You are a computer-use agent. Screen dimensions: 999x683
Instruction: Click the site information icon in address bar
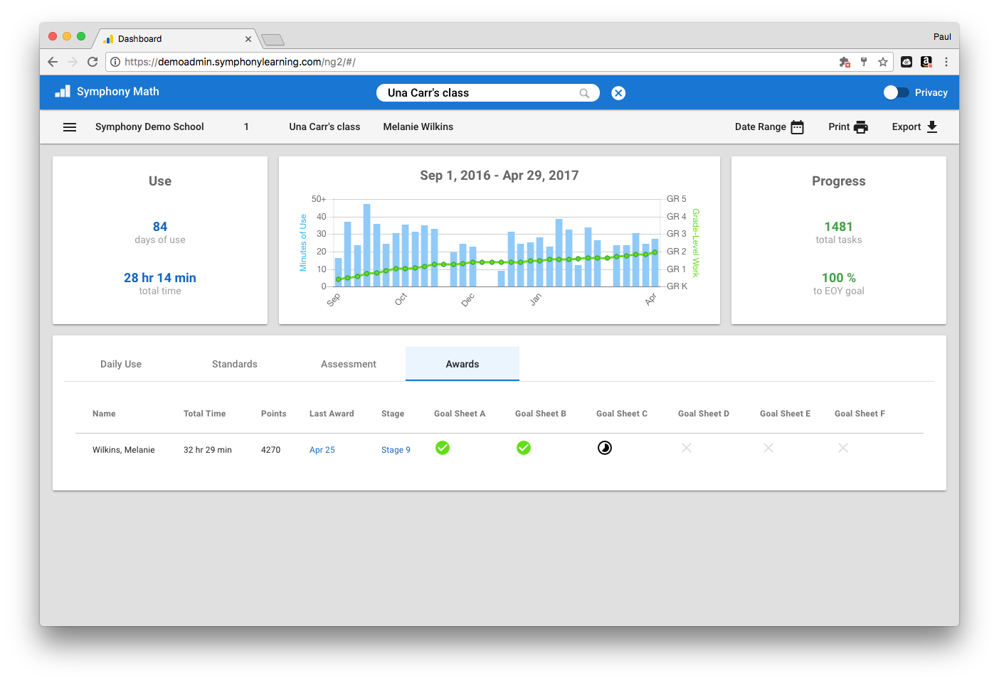tap(115, 62)
